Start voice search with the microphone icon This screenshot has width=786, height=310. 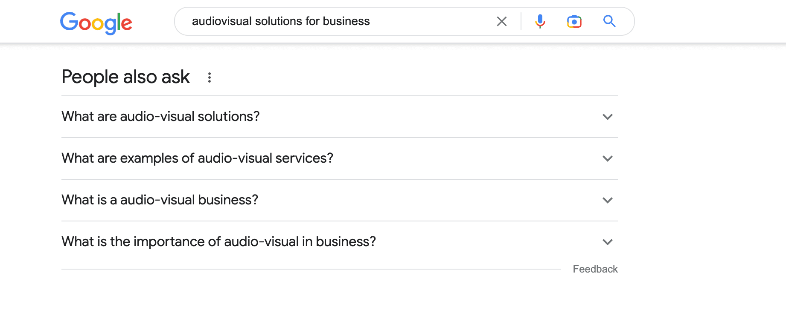(540, 21)
